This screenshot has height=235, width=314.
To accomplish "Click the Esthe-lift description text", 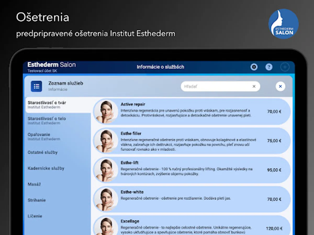I will click(187, 172).
